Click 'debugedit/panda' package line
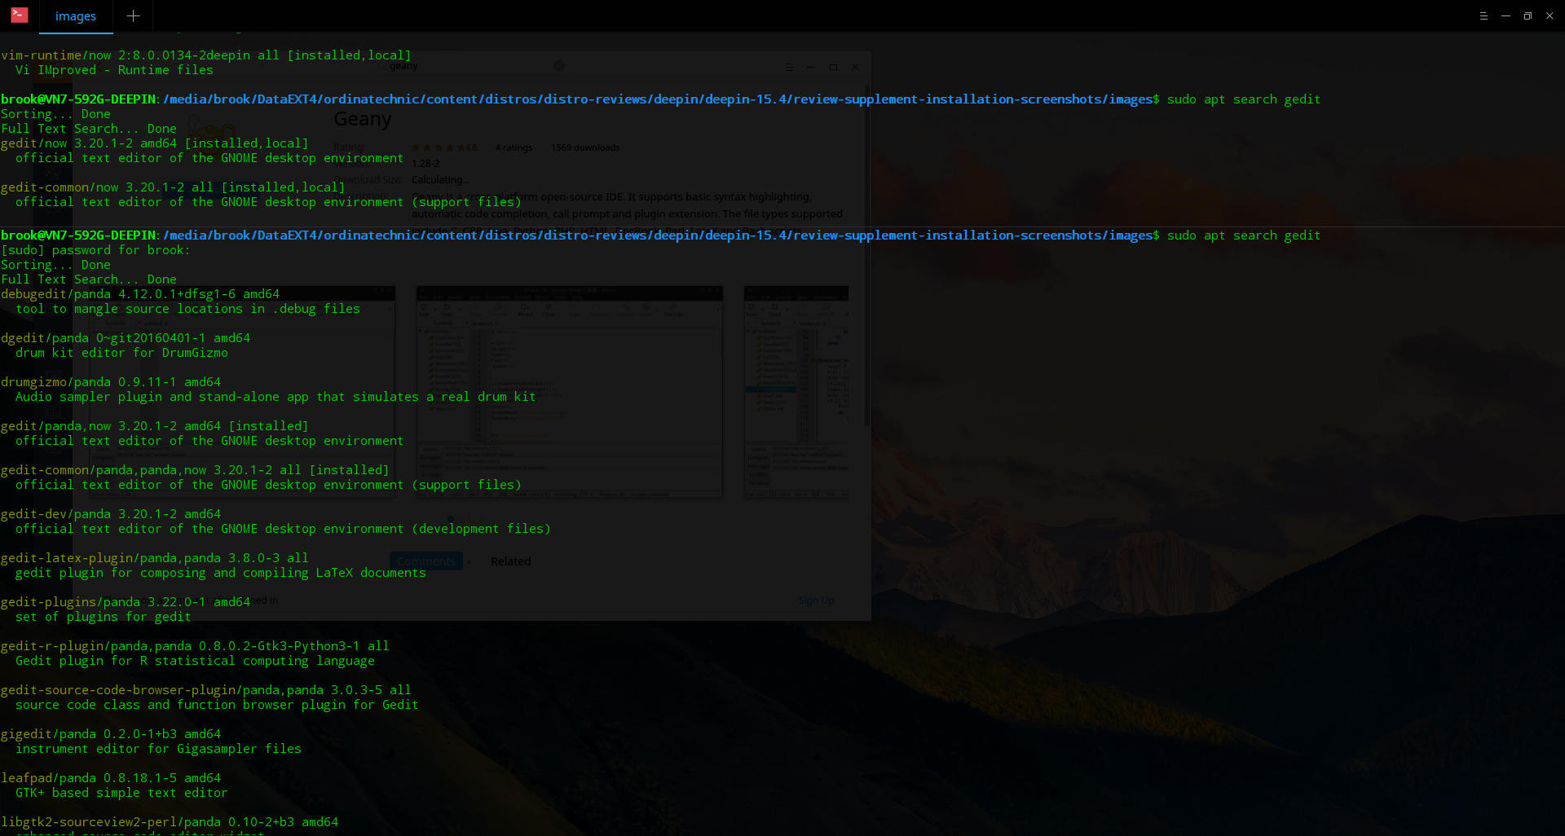 140,294
